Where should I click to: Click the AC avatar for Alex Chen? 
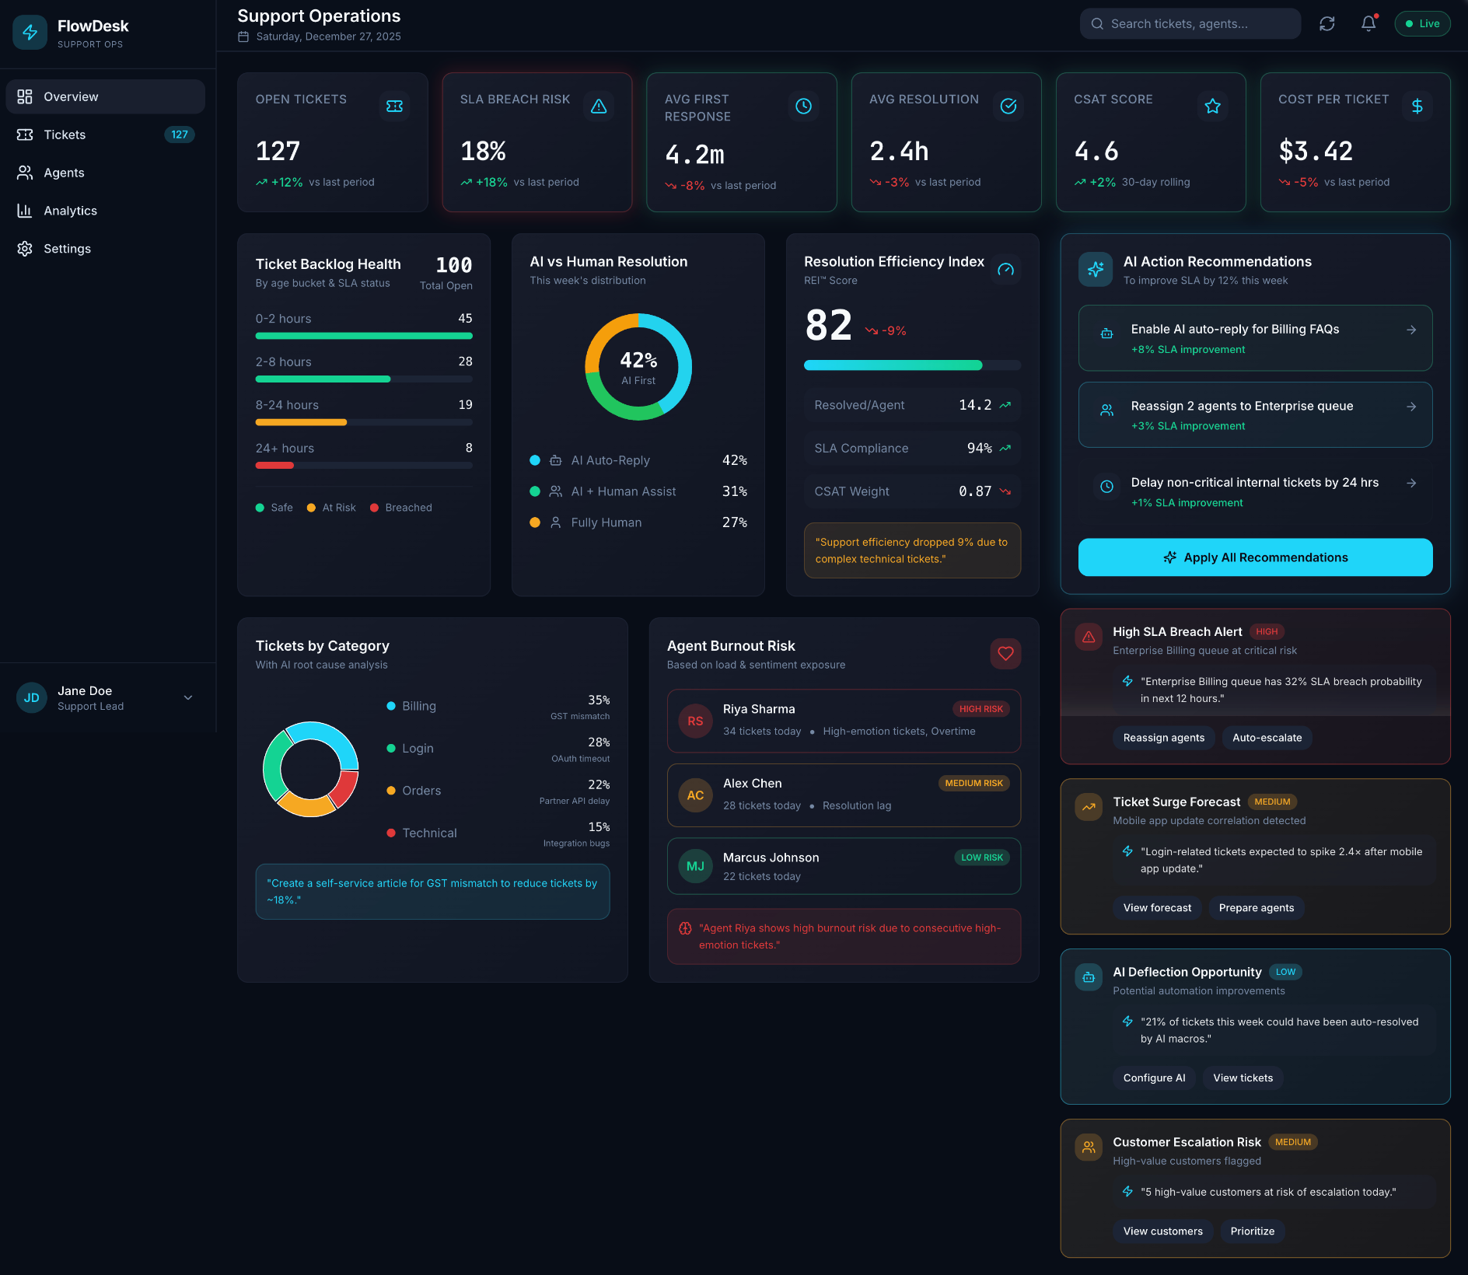(x=695, y=795)
